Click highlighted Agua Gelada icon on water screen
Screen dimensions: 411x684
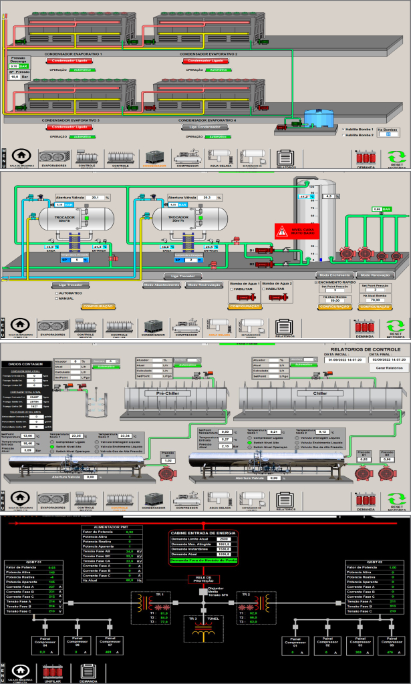219,327
